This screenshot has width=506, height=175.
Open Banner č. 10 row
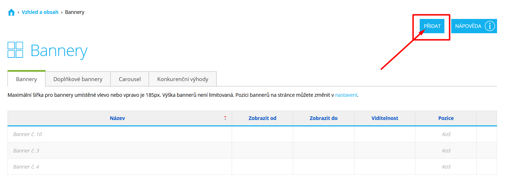(252, 134)
